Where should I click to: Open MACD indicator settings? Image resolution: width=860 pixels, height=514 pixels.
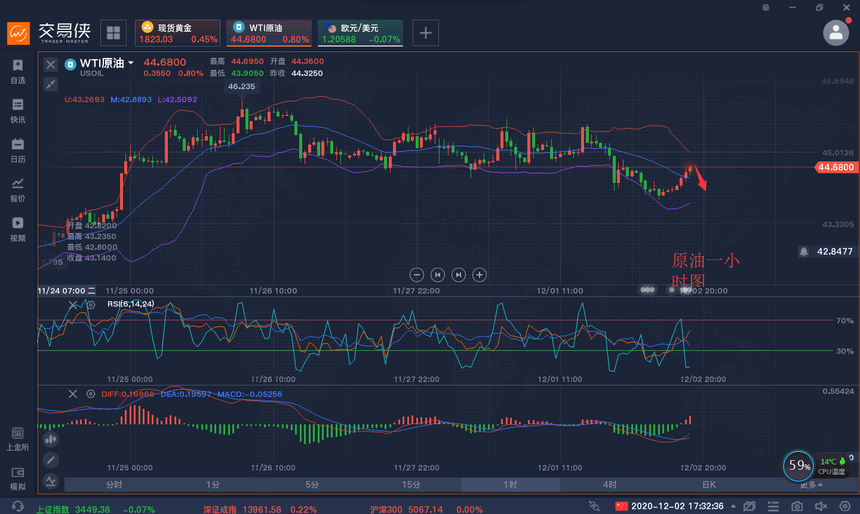pos(91,394)
